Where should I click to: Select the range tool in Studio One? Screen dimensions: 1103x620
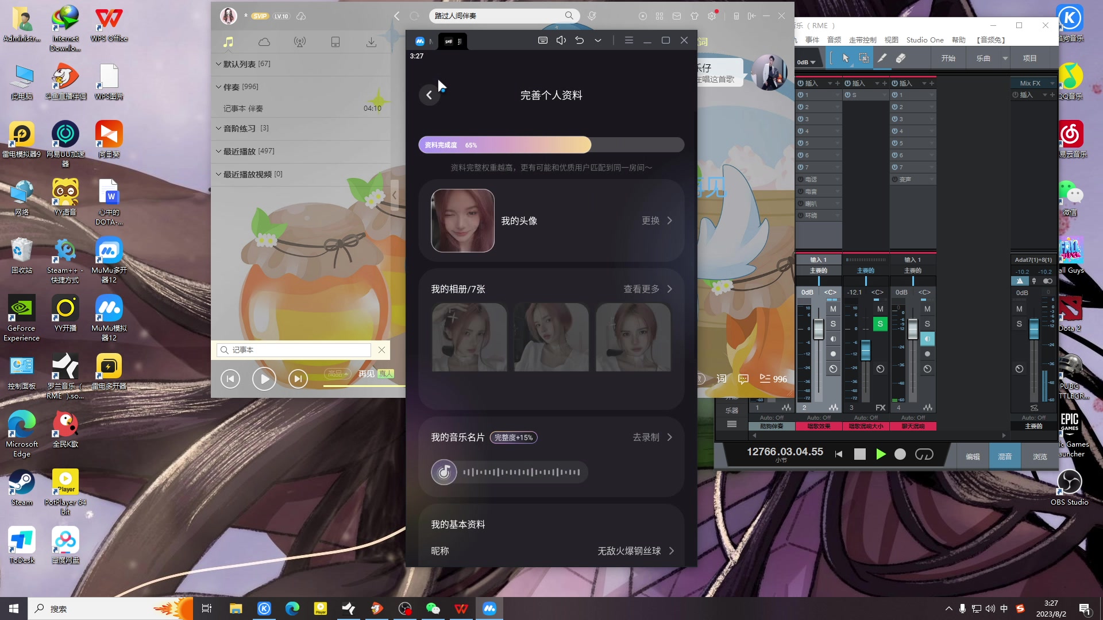(x=863, y=58)
